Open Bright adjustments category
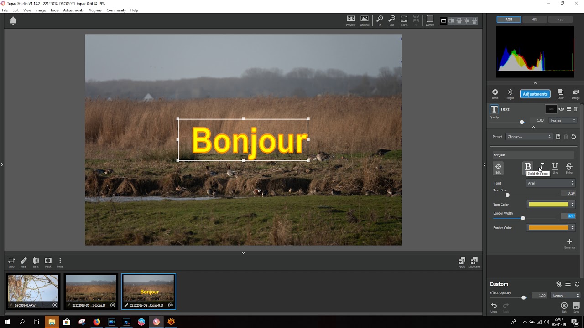The image size is (584, 328). pos(510,94)
